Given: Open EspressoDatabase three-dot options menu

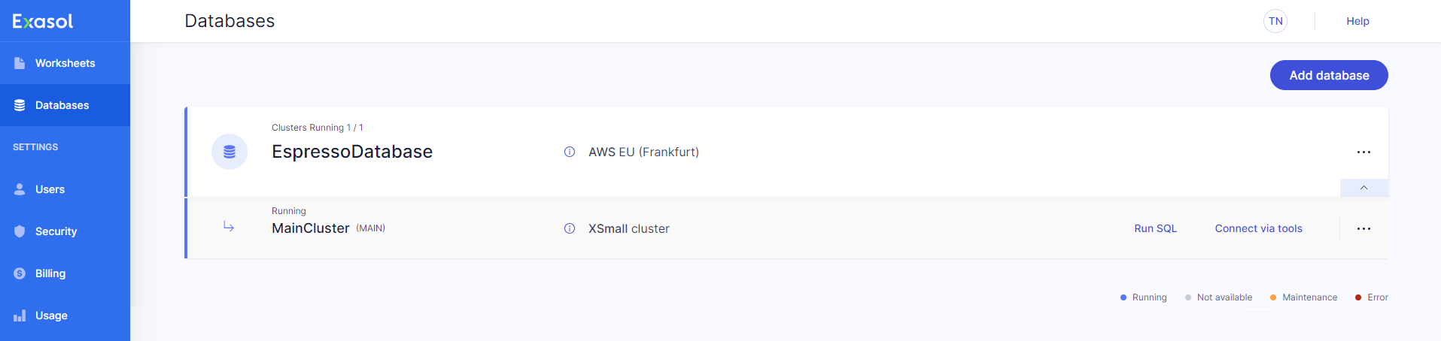Looking at the screenshot, I should (1363, 152).
